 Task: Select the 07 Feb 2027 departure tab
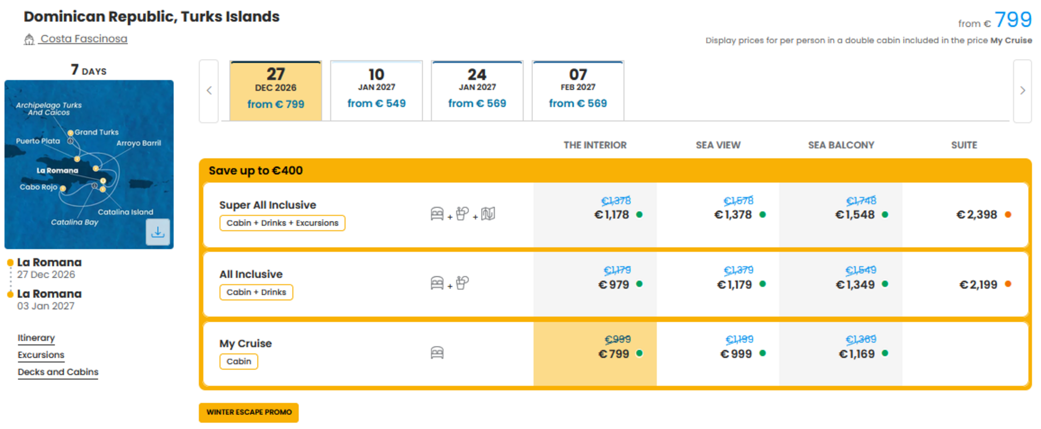(x=578, y=91)
